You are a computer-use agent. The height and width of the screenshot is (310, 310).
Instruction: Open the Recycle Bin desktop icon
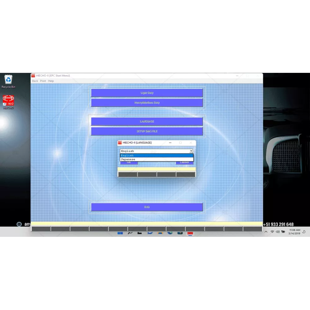(8, 81)
